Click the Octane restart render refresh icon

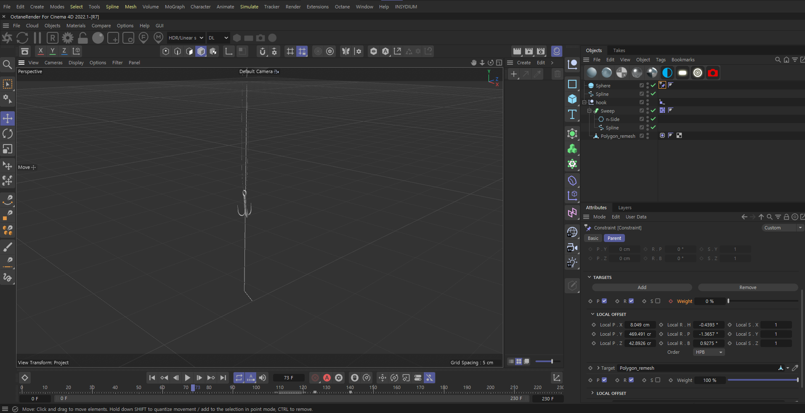pos(22,38)
